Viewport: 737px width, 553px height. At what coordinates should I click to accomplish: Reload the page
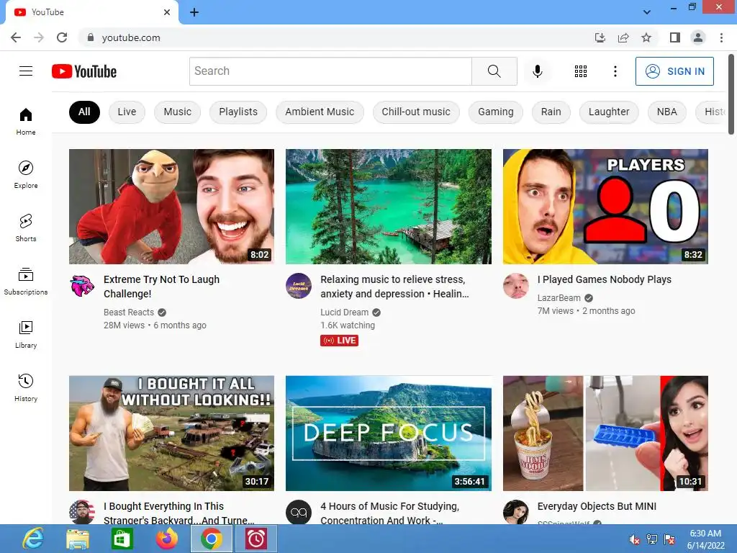coord(62,37)
